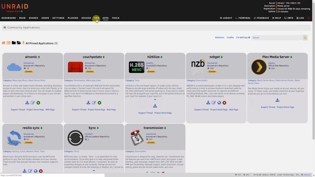
Task: Open the Shares tab
Action: 33,18
